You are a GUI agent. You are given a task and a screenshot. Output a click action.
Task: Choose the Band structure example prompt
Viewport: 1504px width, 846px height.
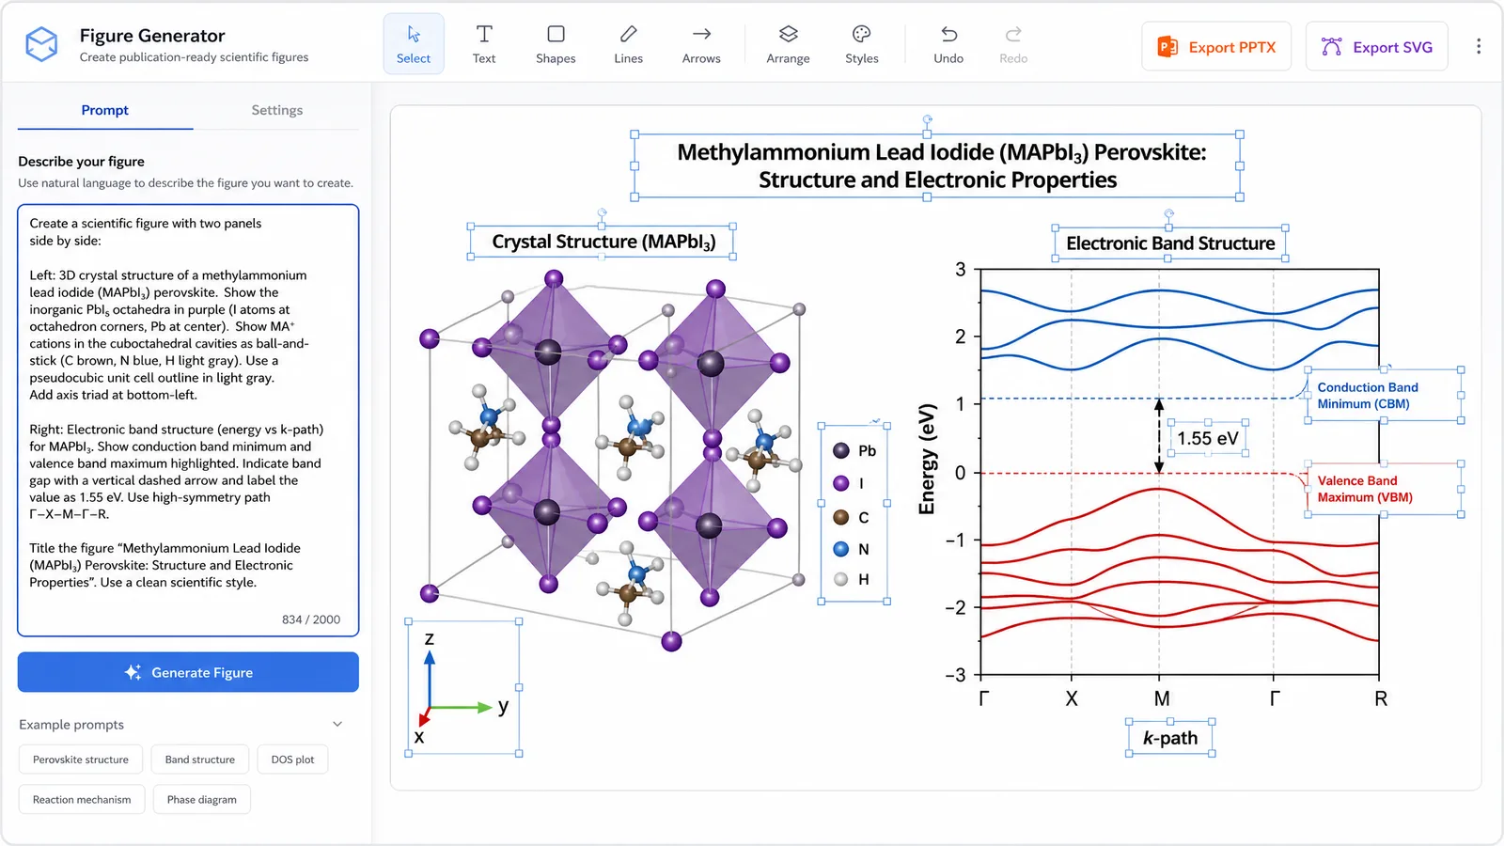coord(200,760)
